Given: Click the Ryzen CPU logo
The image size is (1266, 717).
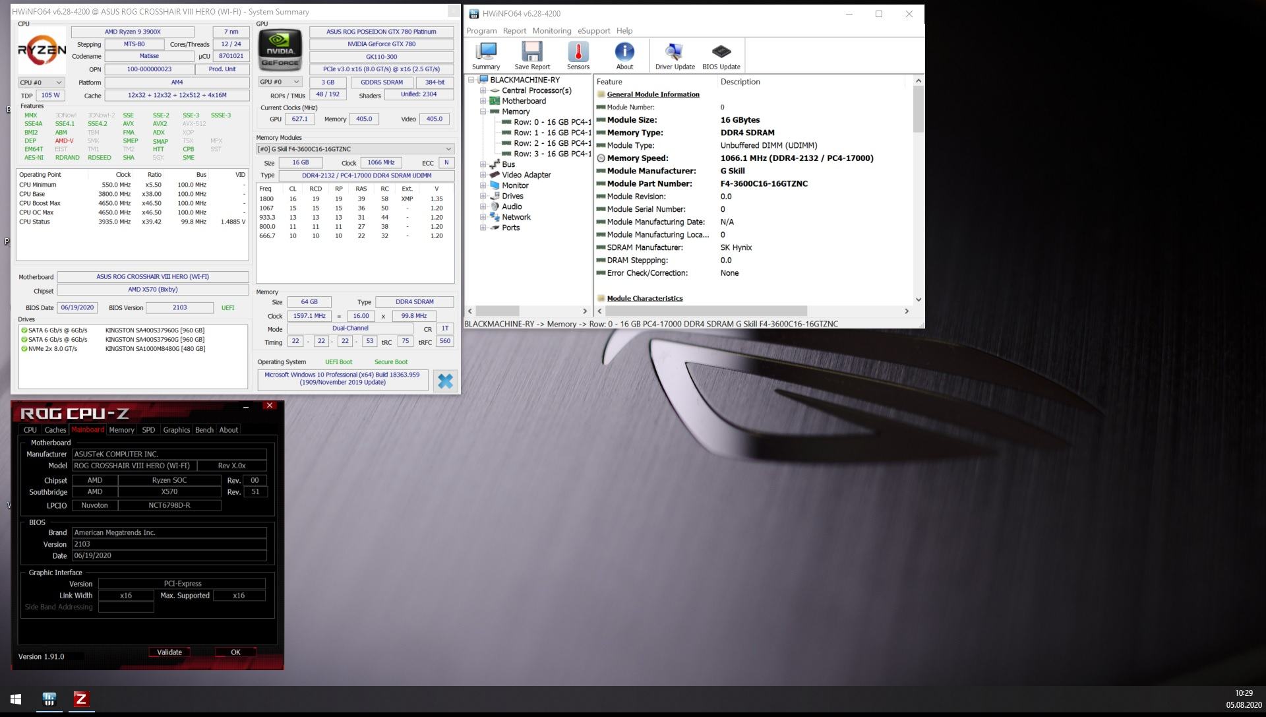Looking at the screenshot, I should tap(42, 50).
